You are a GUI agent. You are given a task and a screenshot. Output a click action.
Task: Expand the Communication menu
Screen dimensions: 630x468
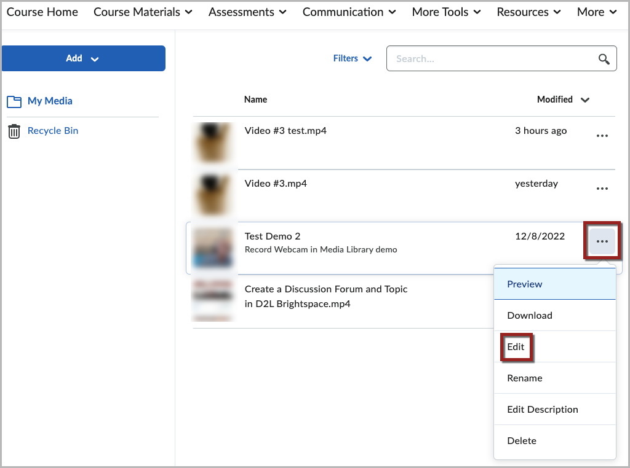coord(349,12)
